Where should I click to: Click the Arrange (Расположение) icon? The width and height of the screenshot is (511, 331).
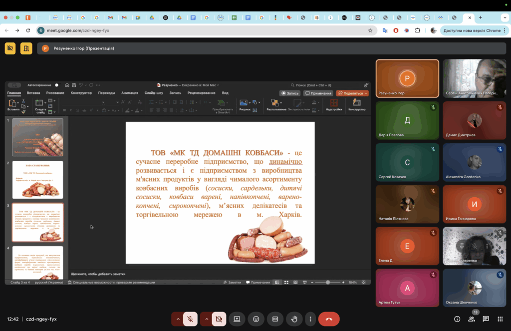tap(275, 103)
